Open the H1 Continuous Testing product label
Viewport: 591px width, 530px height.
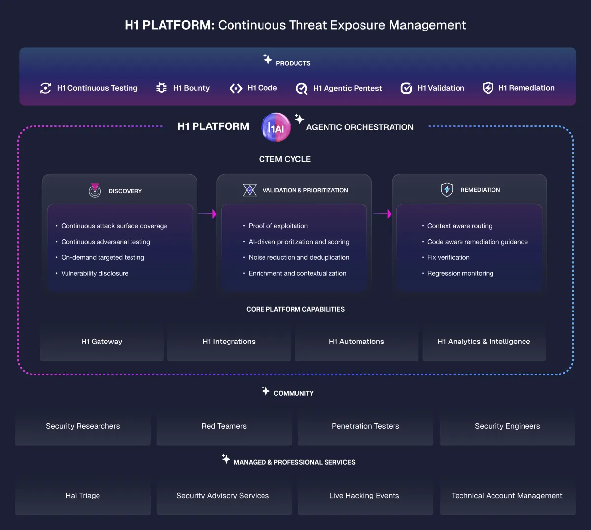point(98,88)
